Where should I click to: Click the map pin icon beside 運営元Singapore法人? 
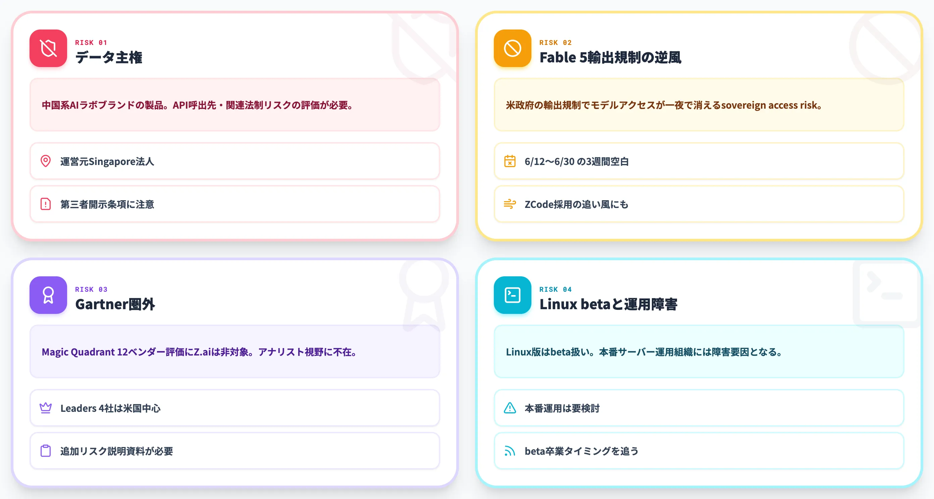(x=46, y=161)
